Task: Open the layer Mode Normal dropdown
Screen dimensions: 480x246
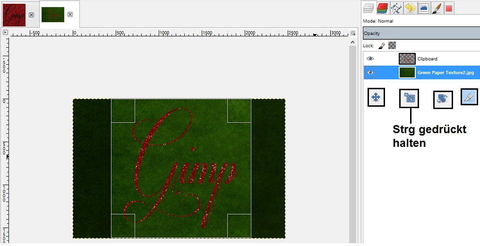Action: pos(421,21)
